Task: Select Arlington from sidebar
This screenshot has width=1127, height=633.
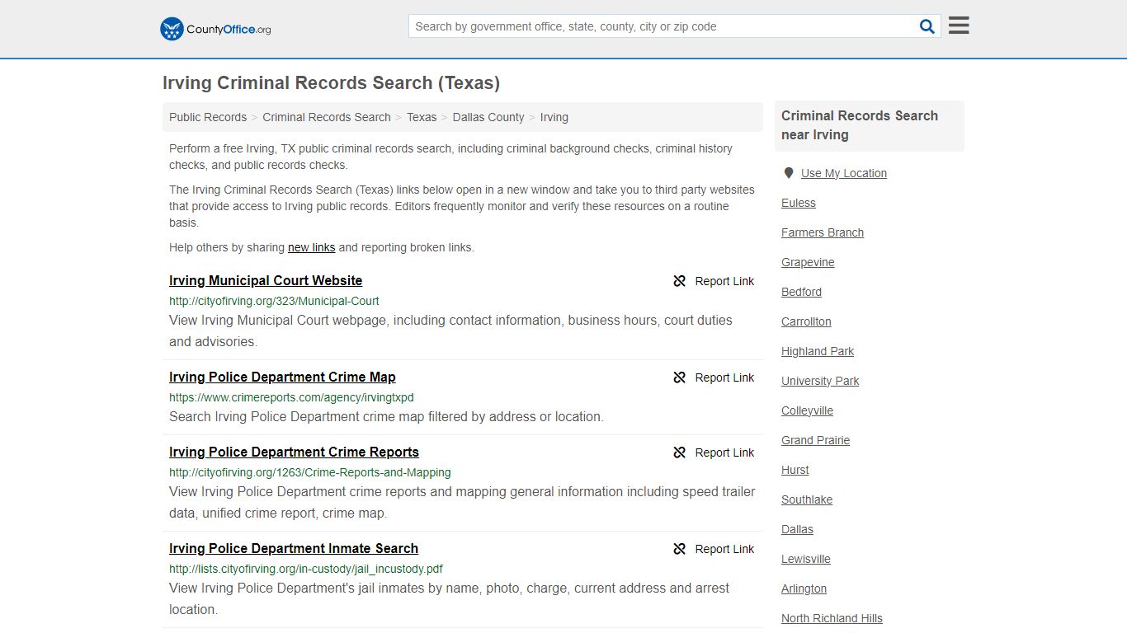Action: coord(804,588)
